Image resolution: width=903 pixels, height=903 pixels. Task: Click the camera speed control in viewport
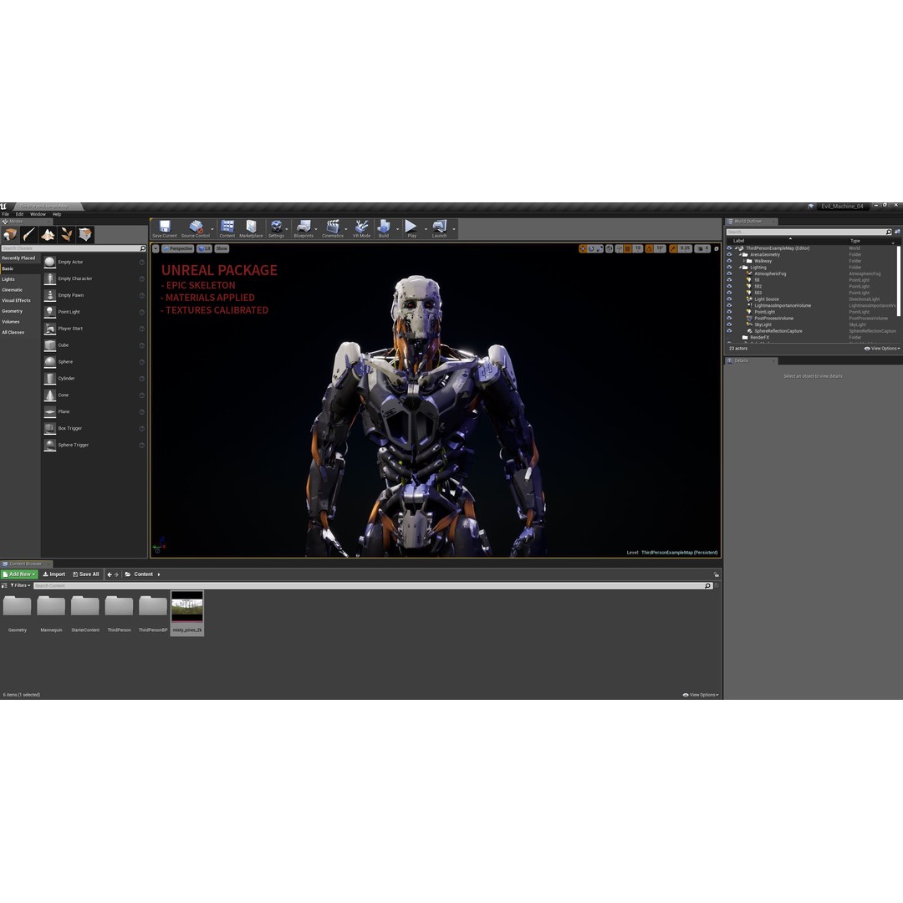tap(702, 249)
